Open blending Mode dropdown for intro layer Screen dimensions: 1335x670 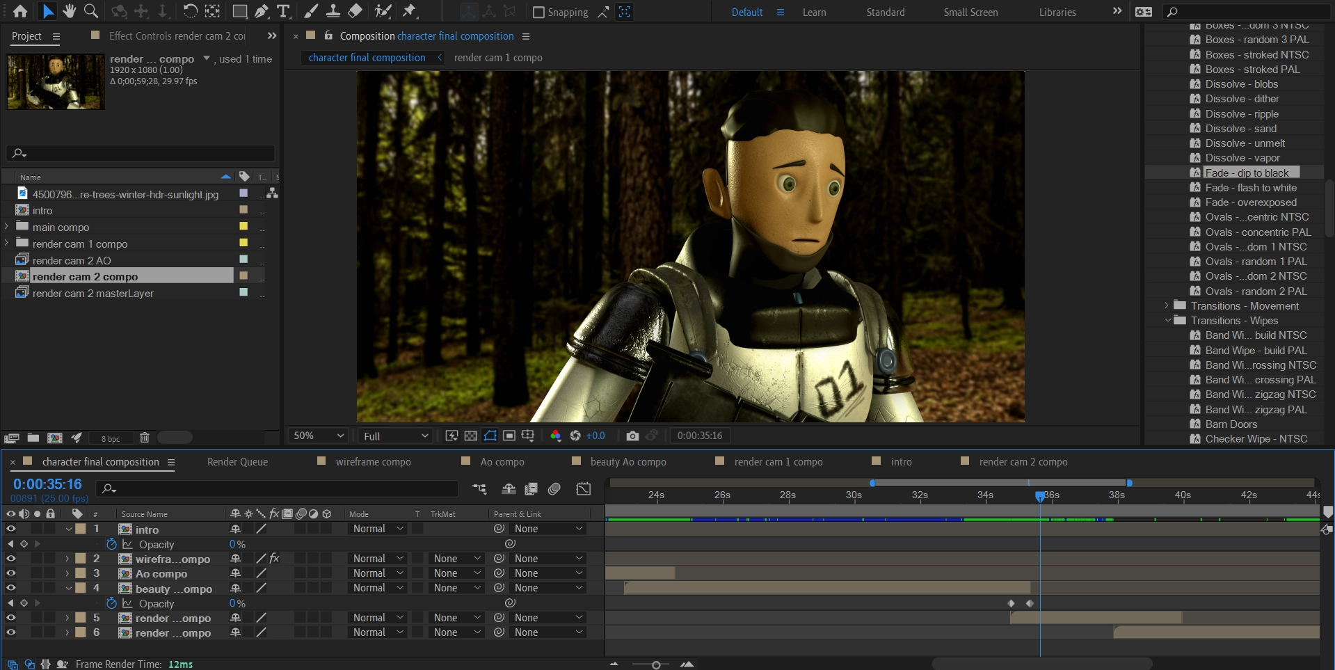tap(378, 529)
